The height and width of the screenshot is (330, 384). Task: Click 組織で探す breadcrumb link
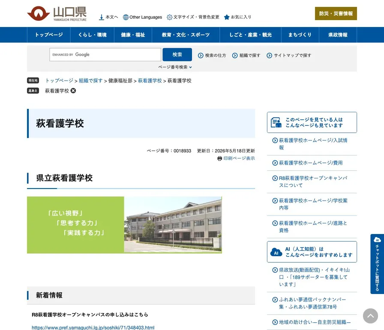coord(90,81)
